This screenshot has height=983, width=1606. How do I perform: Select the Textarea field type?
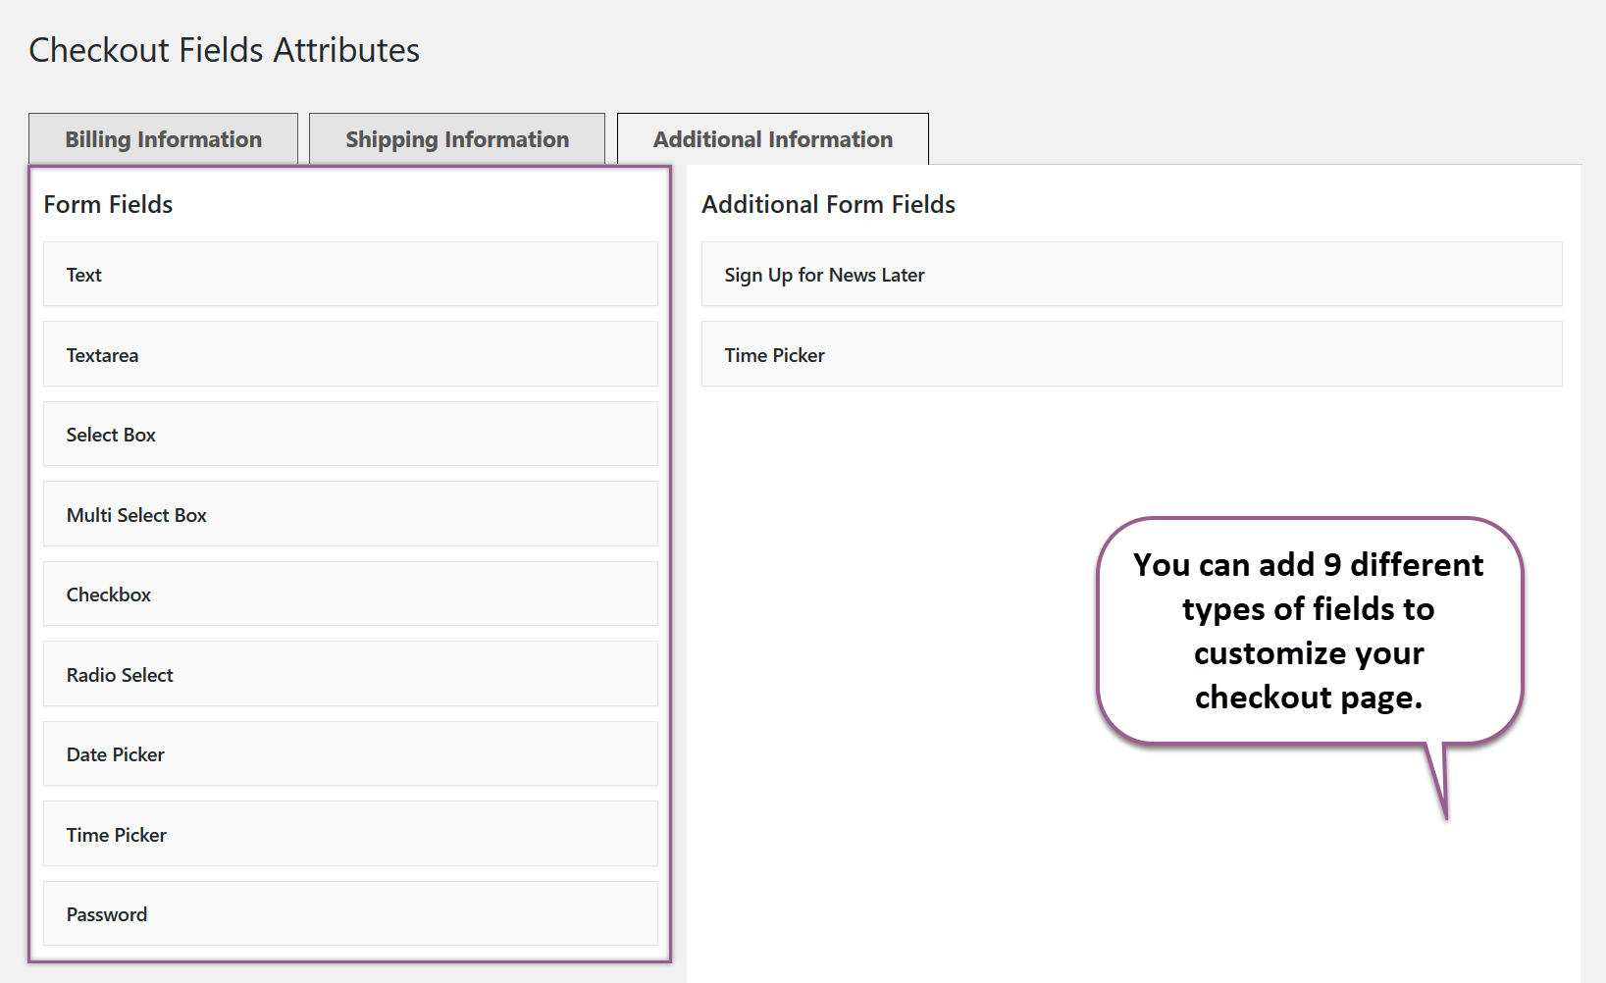point(349,354)
